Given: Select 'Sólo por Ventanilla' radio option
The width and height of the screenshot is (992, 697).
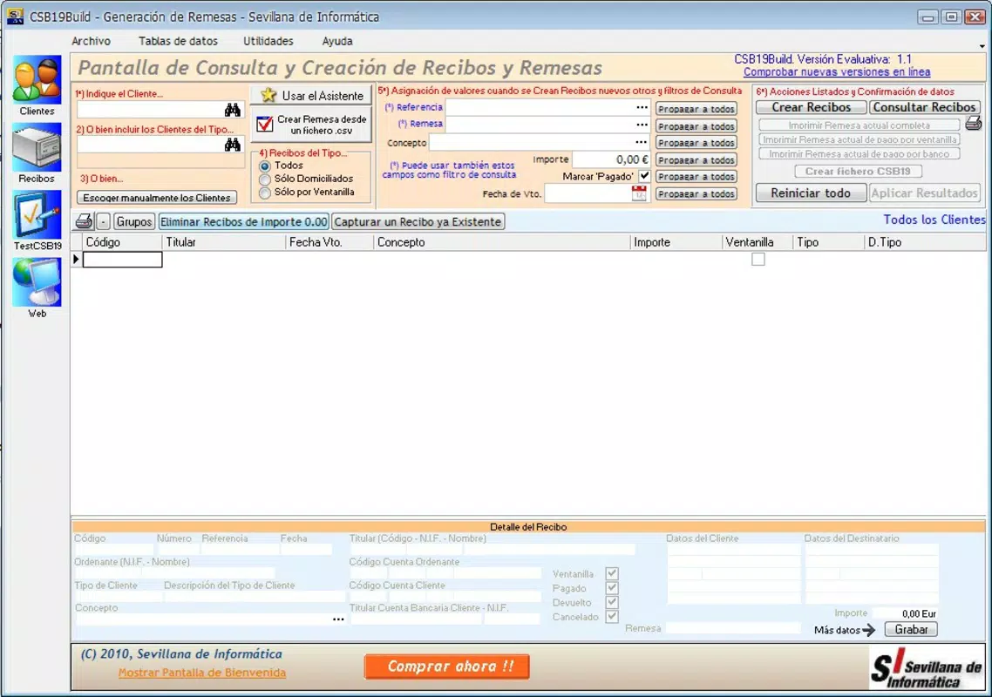Looking at the screenshot, I should pyautogui.click(x=264, y=193).
